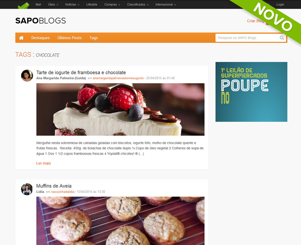
Task: Expand the Compras dropdown menu
Action: (112, 5)
